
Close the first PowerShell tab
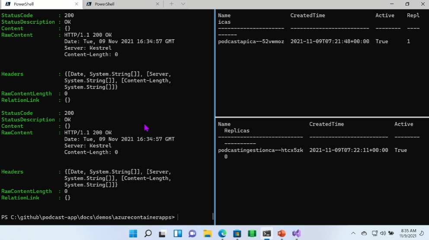pyautogui.click(x=76, y=4)
